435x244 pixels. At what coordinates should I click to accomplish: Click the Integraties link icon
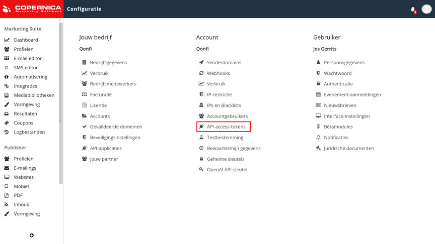tap(7, 86)
